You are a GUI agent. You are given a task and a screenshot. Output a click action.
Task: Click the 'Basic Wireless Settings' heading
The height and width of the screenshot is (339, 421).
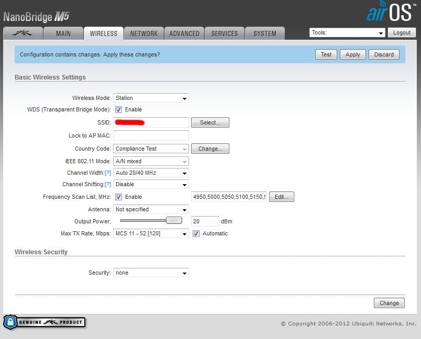[x=50, y=77]
